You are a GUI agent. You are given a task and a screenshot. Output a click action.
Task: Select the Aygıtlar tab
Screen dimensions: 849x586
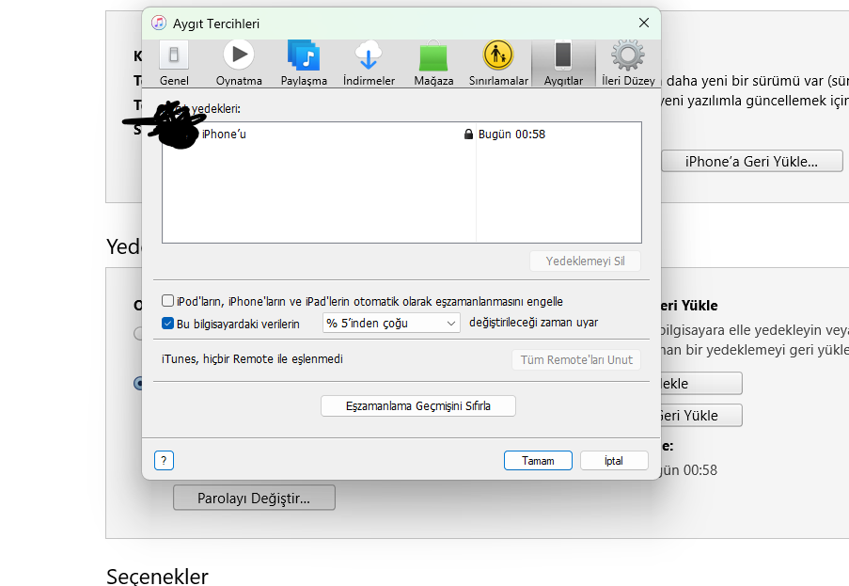pyautogui.click(x=563, y=63)
